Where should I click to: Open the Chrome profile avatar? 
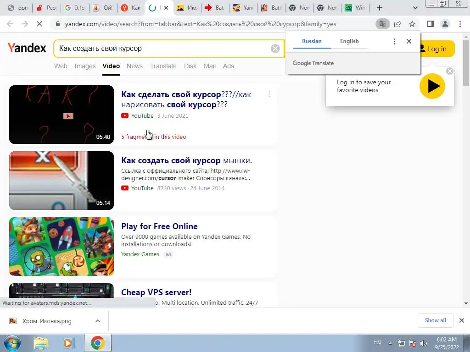pyautogui.click(x=445, y=24)
